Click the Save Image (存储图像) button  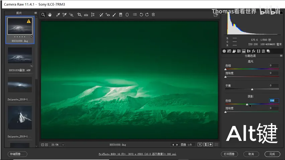tap(17, 154)
